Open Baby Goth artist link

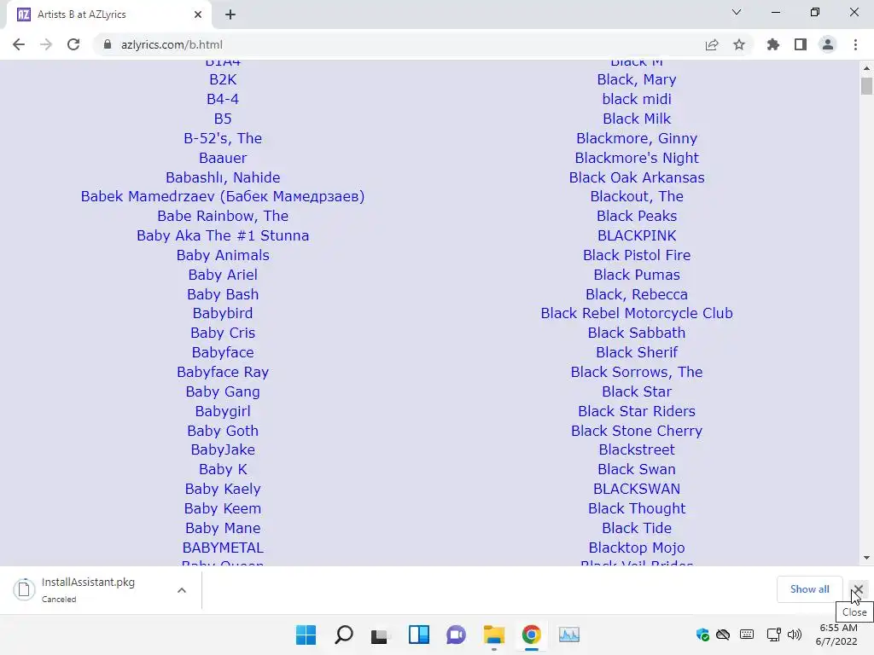[x=223, y=431]
